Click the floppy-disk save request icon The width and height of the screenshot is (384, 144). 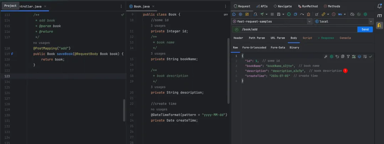[279, 14]
